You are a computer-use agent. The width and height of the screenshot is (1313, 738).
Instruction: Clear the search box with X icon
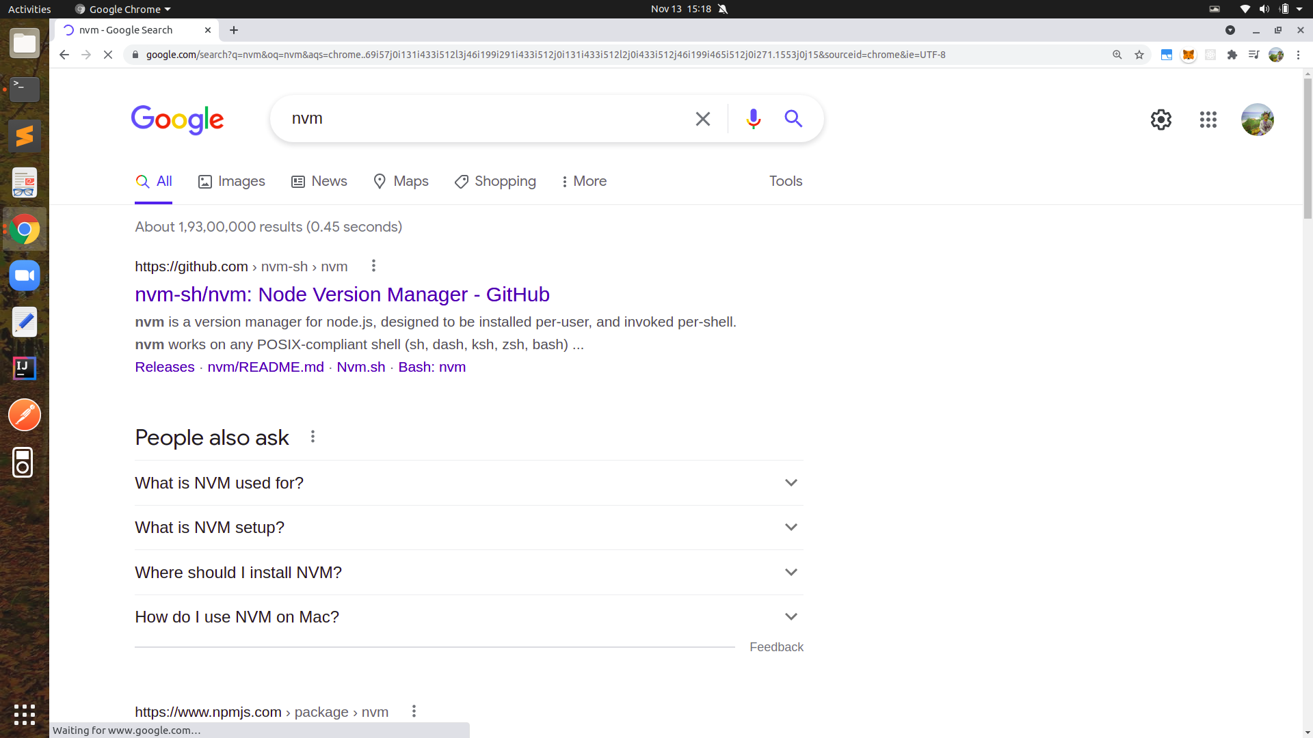[702, 119]
